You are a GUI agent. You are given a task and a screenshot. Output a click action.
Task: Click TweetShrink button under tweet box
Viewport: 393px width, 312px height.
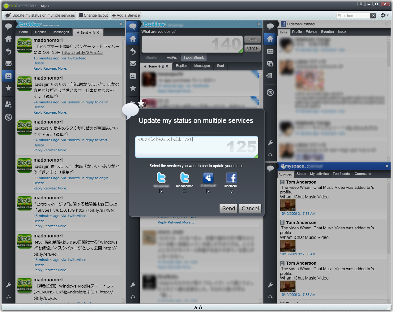pos(194,58)
